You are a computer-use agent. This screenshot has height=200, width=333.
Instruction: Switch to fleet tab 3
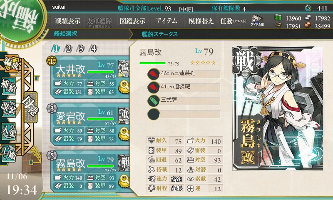tap(81, 49)
